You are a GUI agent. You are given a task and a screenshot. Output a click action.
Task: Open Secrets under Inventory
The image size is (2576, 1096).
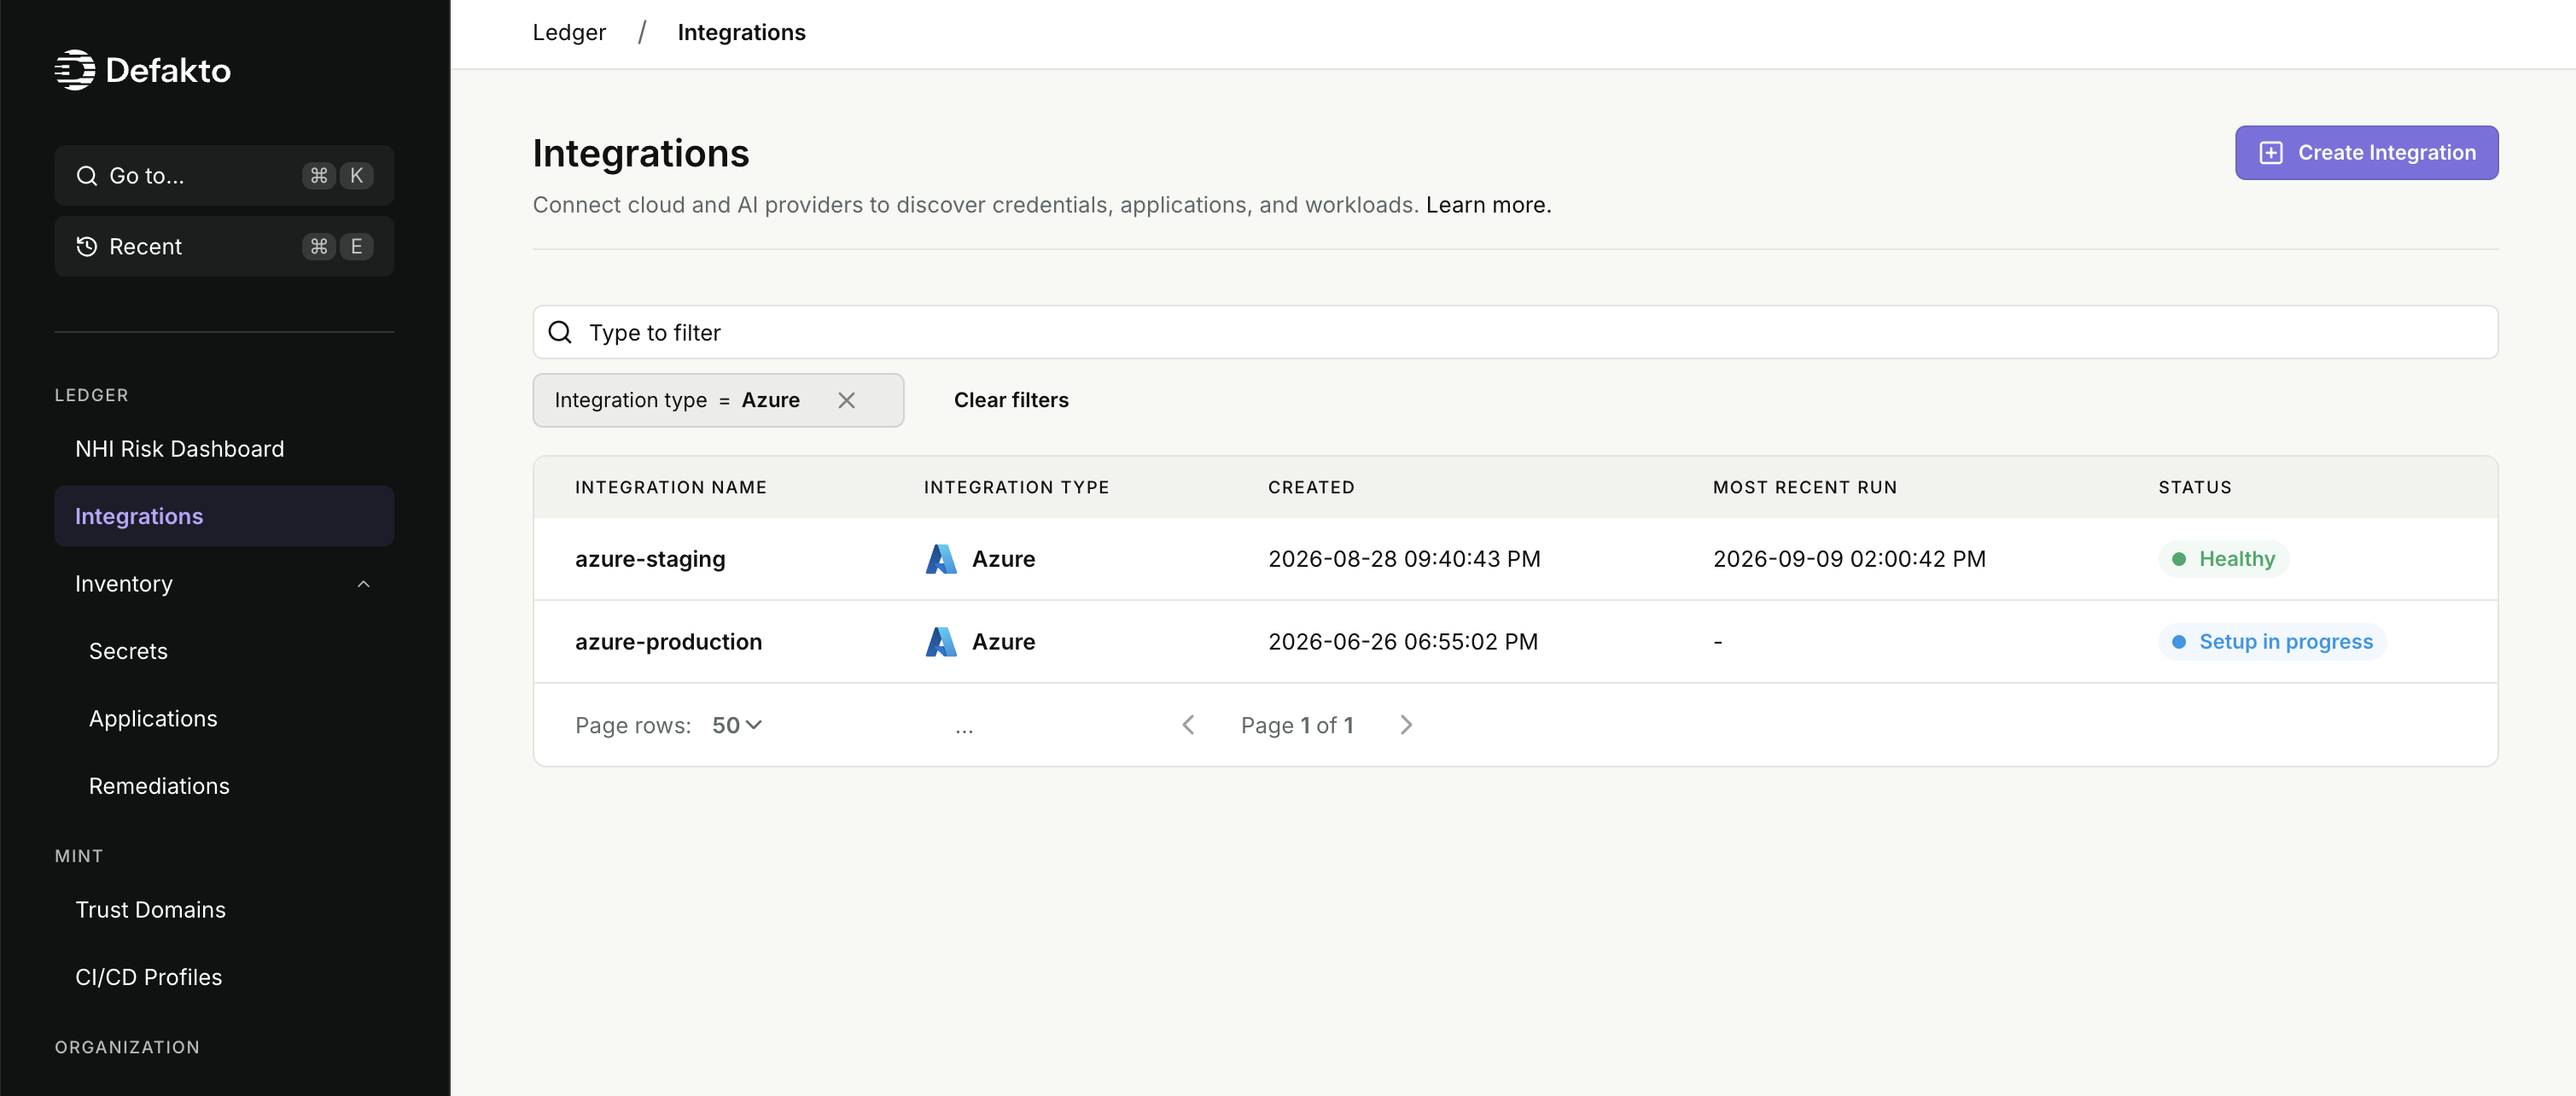tap(128, 651)
